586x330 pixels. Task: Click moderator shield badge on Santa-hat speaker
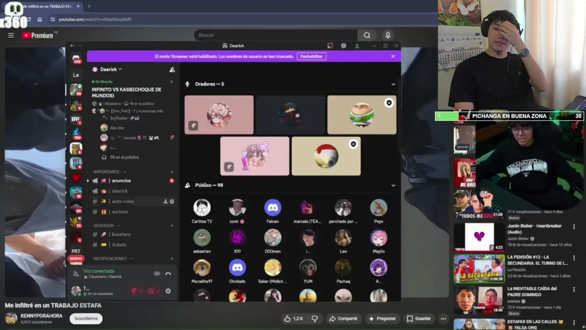pyautogui.click(x=353, y=144)
